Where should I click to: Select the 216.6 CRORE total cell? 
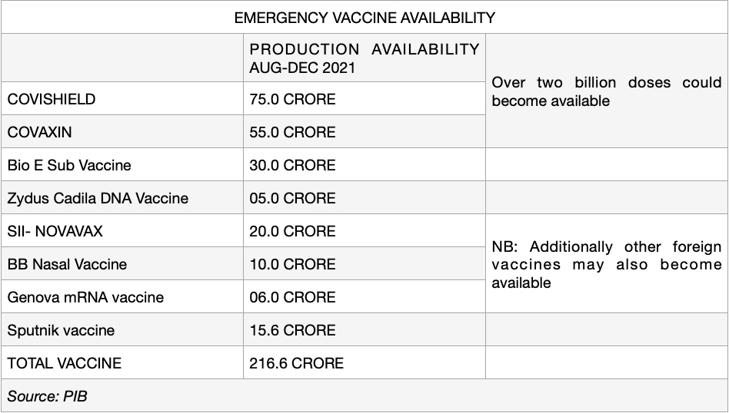pos(297,363)
